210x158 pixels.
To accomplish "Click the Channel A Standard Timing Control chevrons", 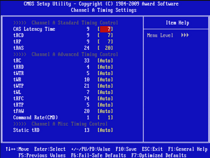I will click(20, 23).
